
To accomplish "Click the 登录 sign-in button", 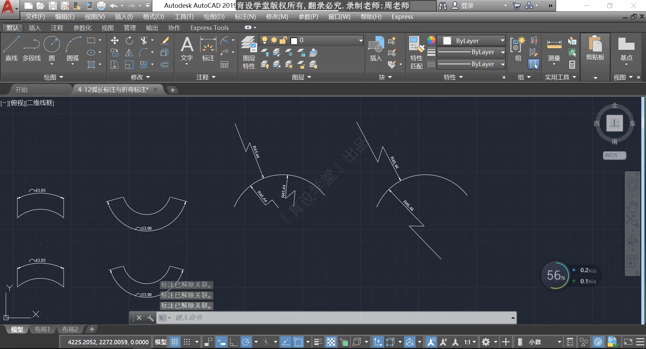I will 463,5.
